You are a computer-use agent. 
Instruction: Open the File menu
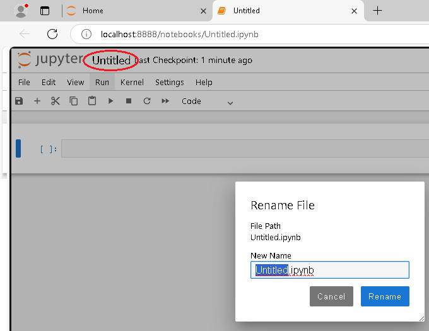tap(24, 82)
